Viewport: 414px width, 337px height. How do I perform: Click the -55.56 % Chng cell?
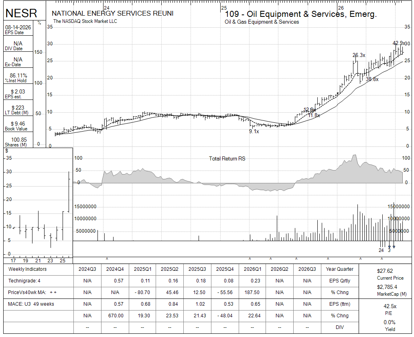point(225,292)
